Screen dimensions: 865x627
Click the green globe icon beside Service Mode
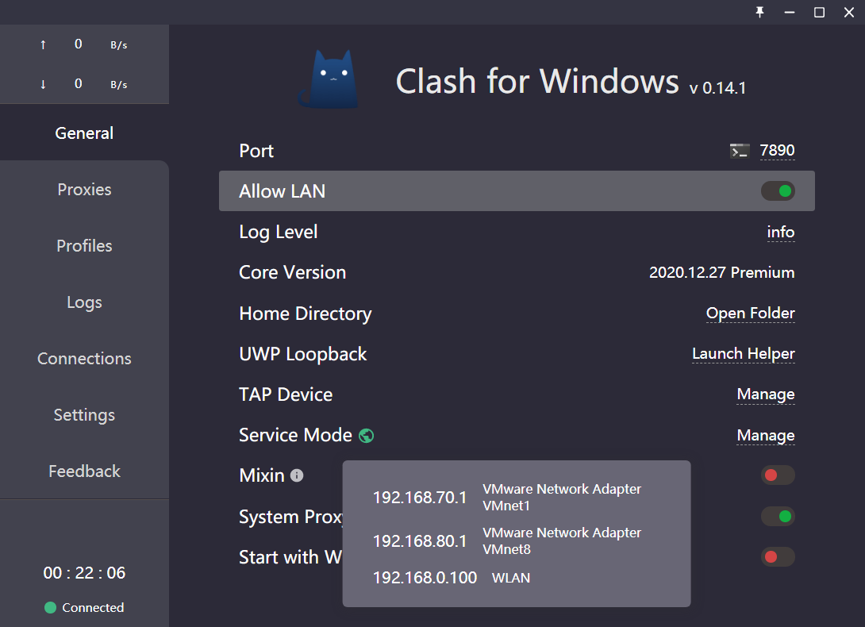pyautogui.click(x=365, y=435)
